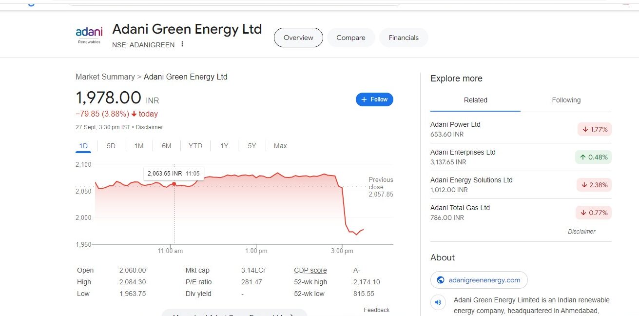Switch to the Related tab
The width and height of the screenshot is (639, 316).
476,100
